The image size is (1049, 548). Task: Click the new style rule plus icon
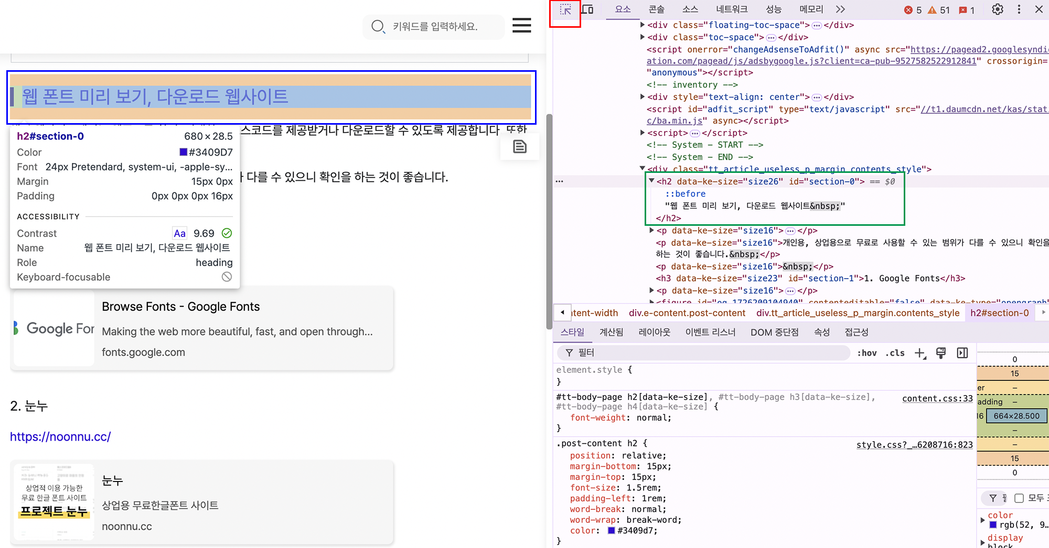coord(920,353)
